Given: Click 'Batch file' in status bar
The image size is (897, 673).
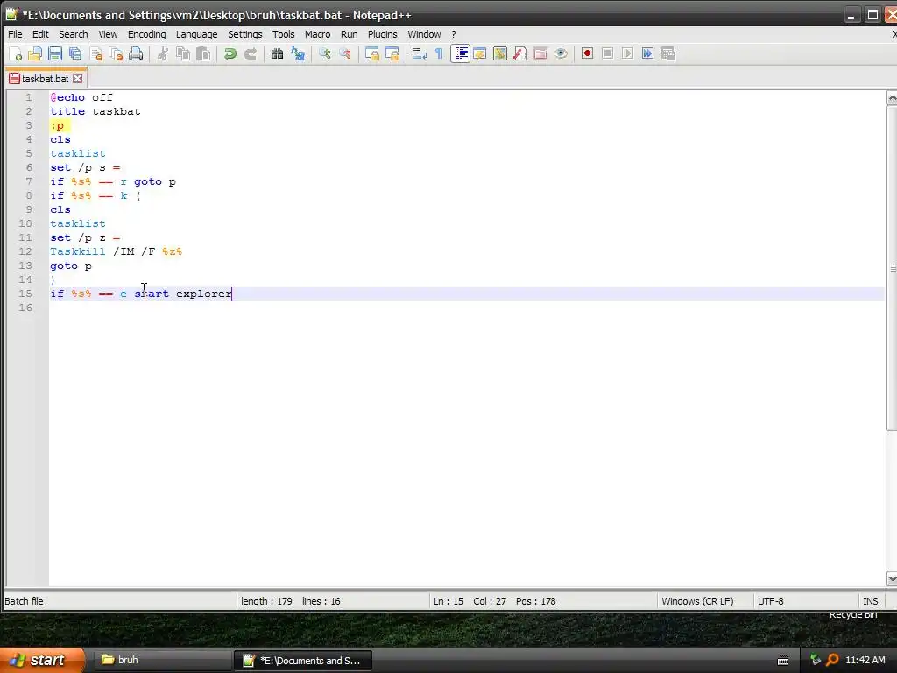Looking at the screenshot, I should tap(24, 601).
